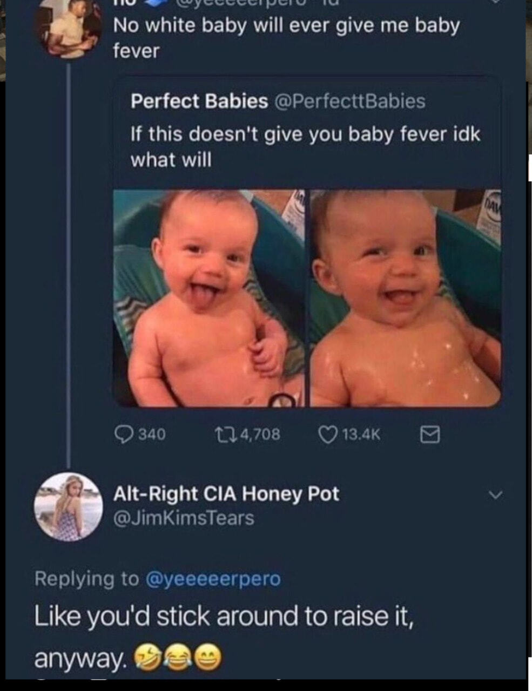Like the tweet with heart icon
The height and width of the screenshot is (691, 532).
[326, 434]
